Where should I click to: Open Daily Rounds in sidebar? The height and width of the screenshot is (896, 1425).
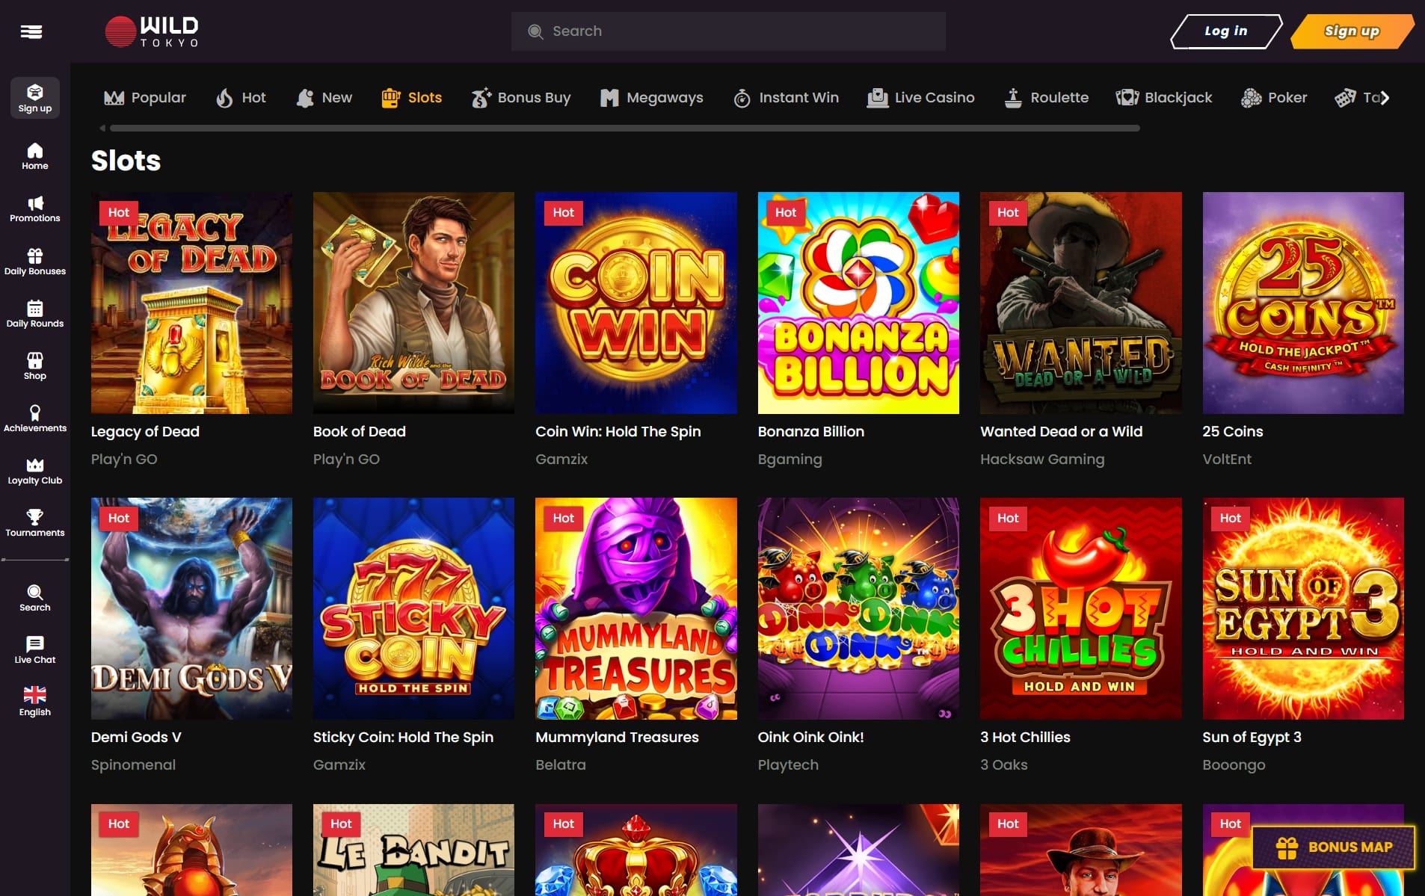click(35, 314)
